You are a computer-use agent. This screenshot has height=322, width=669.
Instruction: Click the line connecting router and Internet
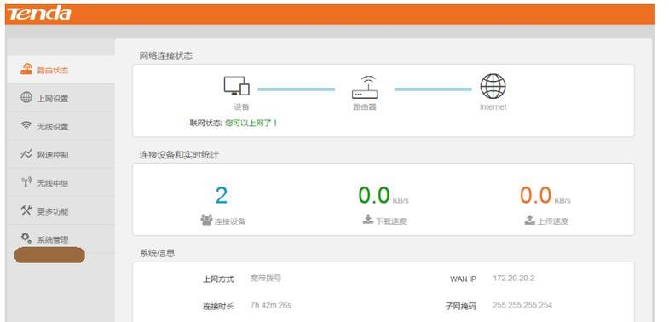click(x=433, y=89)
